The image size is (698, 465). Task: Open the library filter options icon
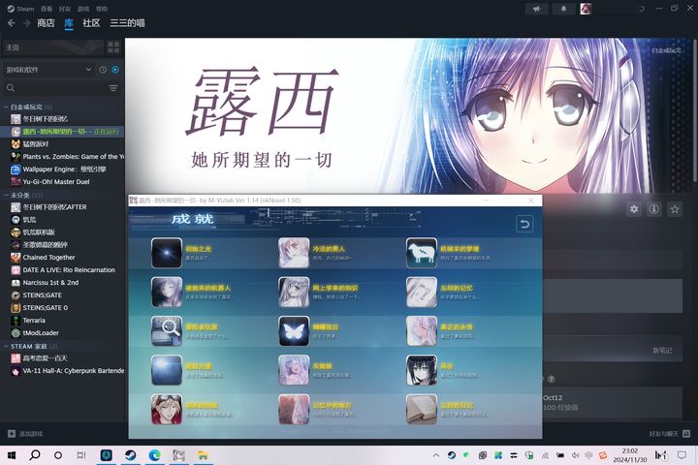point(113,88)
